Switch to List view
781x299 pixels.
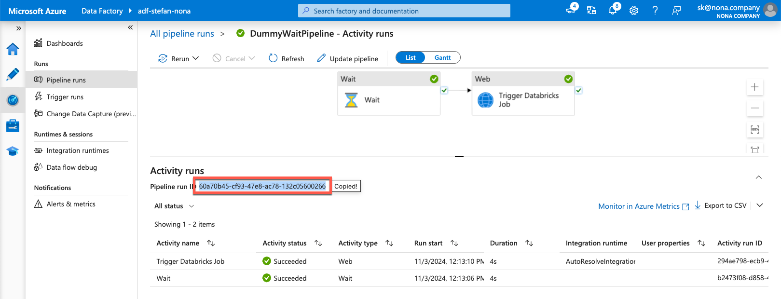[411, 58]
